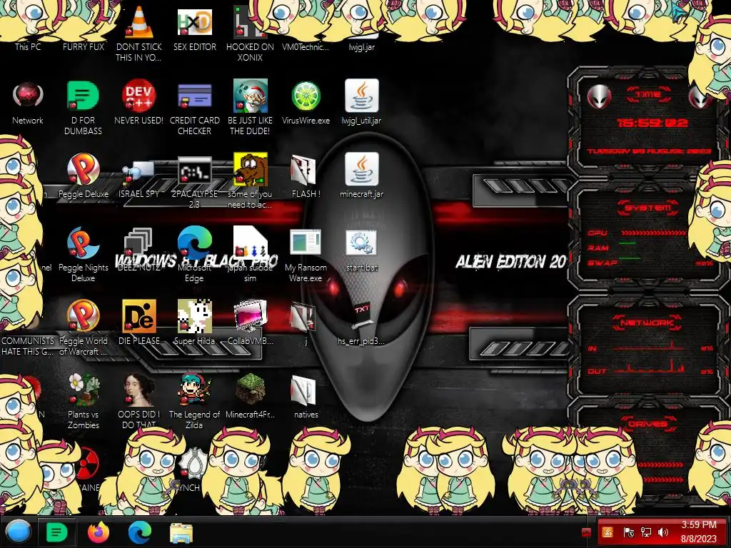Open japan suicide sim file

[251, 243]
